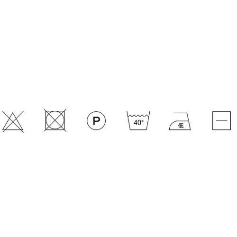Click the center of the crossed tumble-dry circle

click(55, 120)
